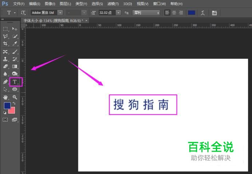Select the Gradient tool
This screenshot has width=252, height=174.
tap(15, 66)
